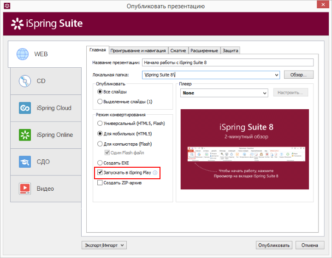Pick the green iSpring Online icon
Image resolution: width=332 pixels, height=258 pixels.
pos(25,135)
